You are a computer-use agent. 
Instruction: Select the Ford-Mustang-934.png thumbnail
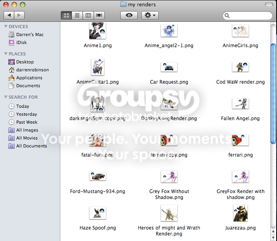click(98, 176)
